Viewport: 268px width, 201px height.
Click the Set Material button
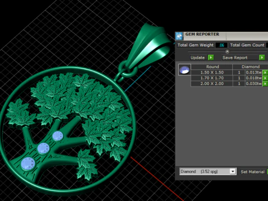[x=252, y=171]
